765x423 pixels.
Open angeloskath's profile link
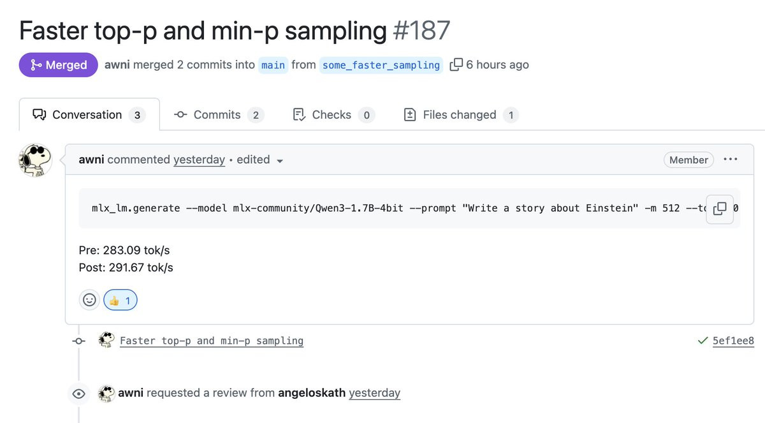pyautogui.click(x=312, y=393)
